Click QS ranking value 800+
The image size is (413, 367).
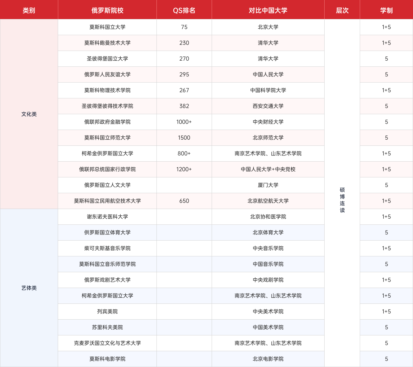click(184, 154)
